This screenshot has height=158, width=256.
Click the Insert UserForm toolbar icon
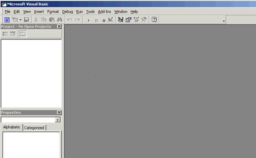tap(15, 20)
